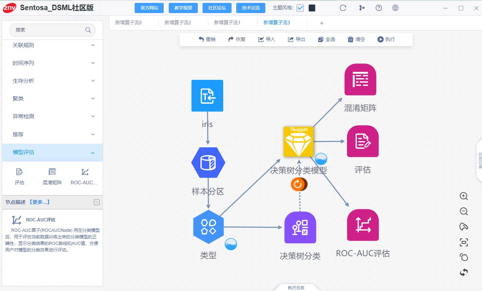Pick the ROC-AUC operator in sidebar
The height and width of the screenshot is (291, 482).
[85, 177]
